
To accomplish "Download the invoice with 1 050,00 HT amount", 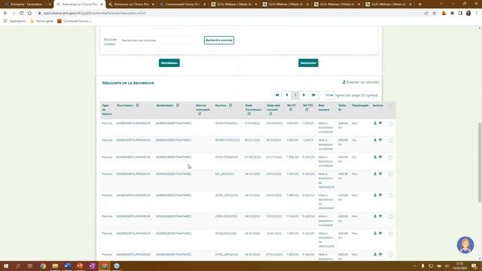I will pyautogui.click(x=375, y=140).
